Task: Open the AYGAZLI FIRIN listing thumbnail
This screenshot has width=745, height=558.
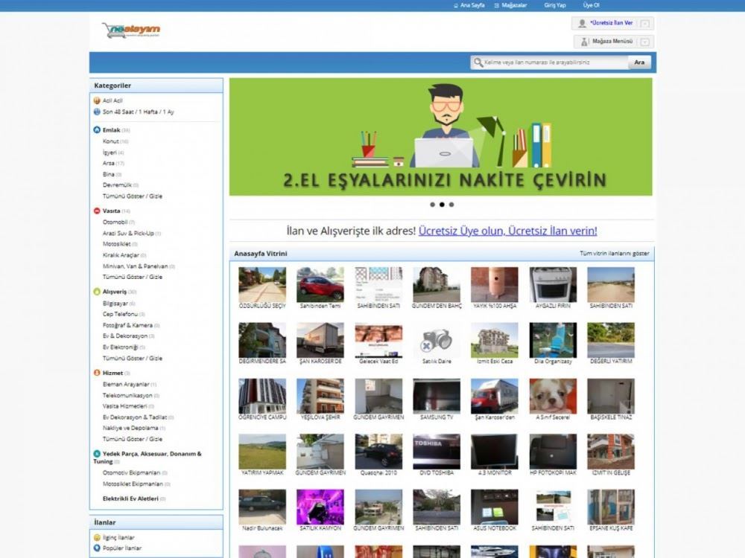Action: tap(553, 285)
